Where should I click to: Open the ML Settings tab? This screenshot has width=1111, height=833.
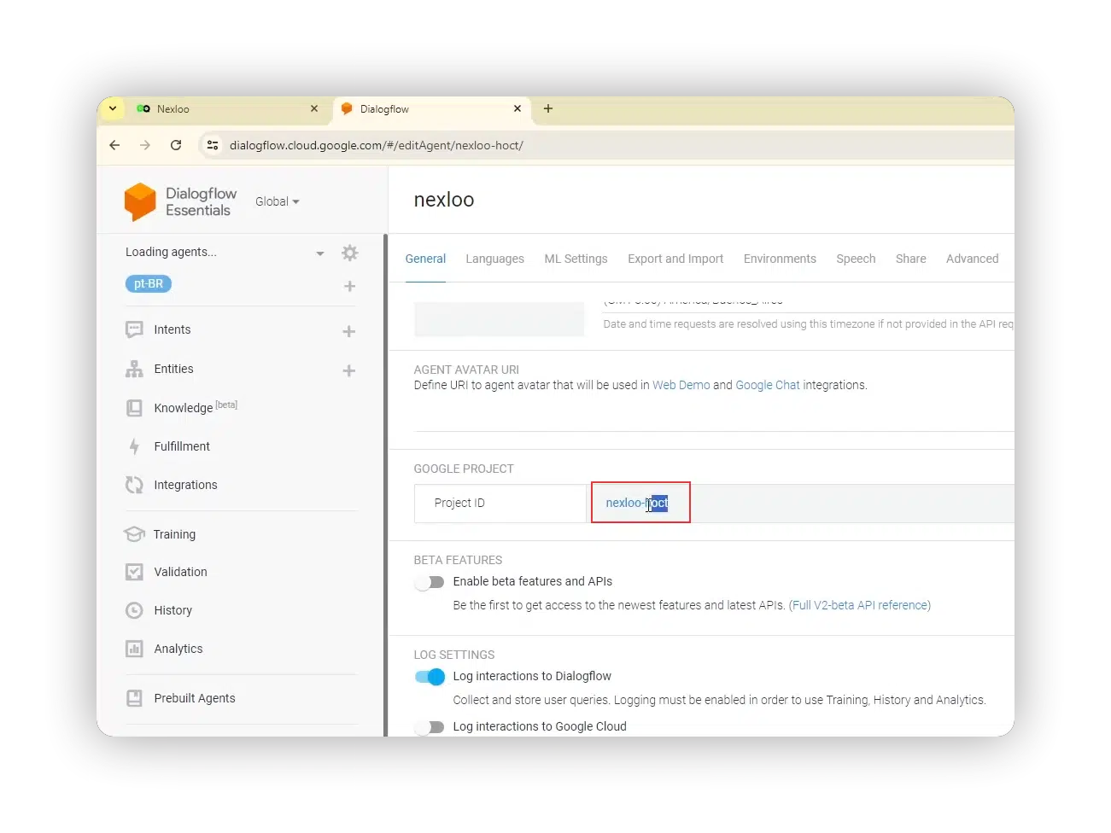point(576,259)
